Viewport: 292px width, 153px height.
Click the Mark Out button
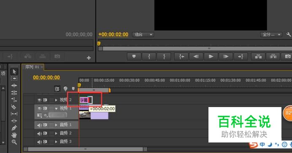pos(164,56)
